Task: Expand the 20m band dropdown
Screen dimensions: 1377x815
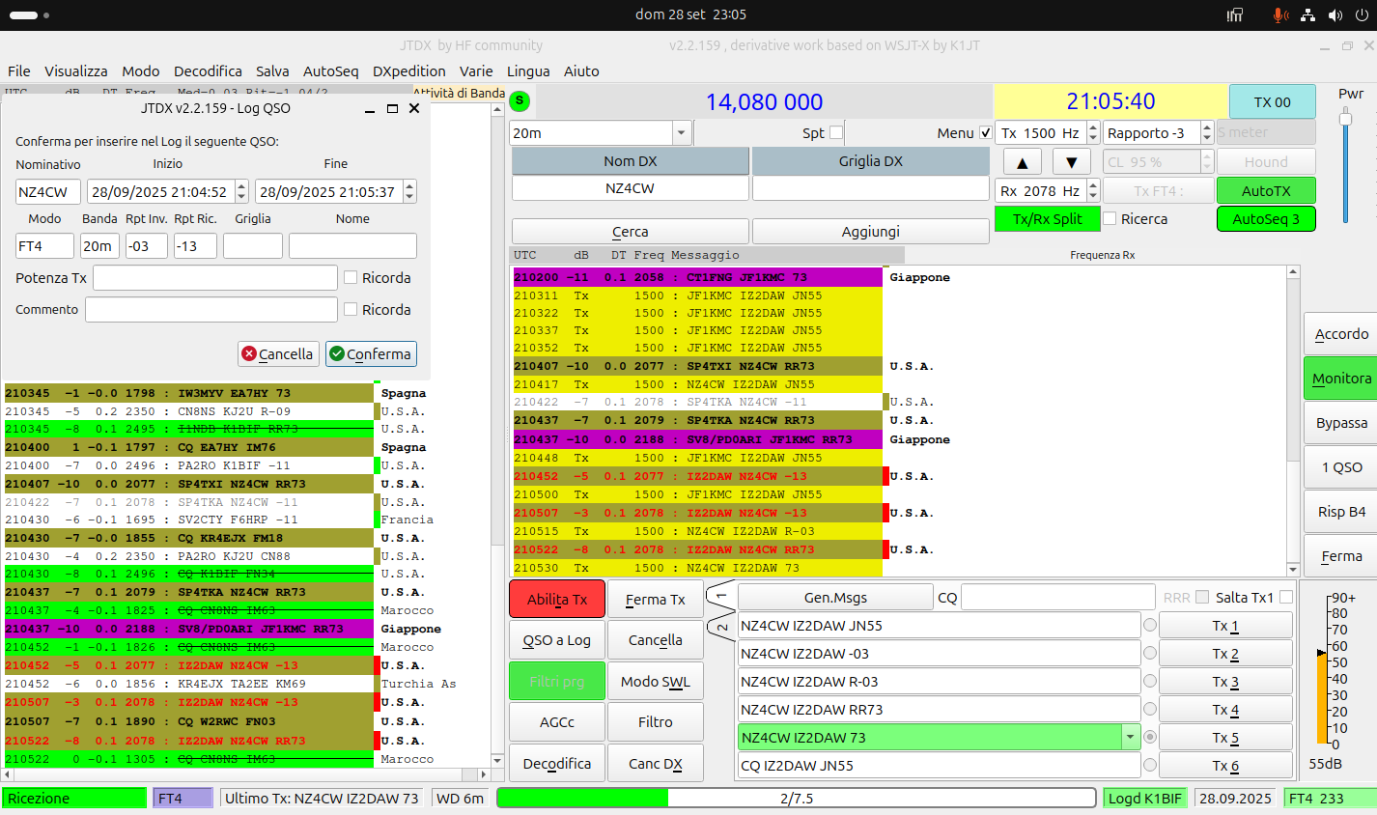Action: click(681, 132)
